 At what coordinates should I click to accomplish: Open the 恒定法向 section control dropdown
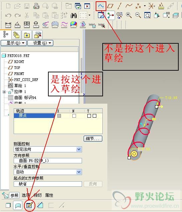79,149
